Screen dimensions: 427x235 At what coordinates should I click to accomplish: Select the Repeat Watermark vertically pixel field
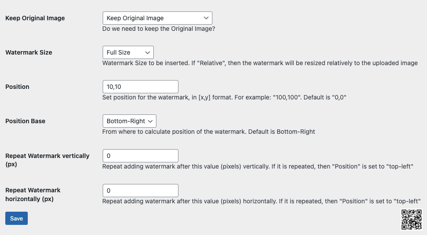click(141, 156)
